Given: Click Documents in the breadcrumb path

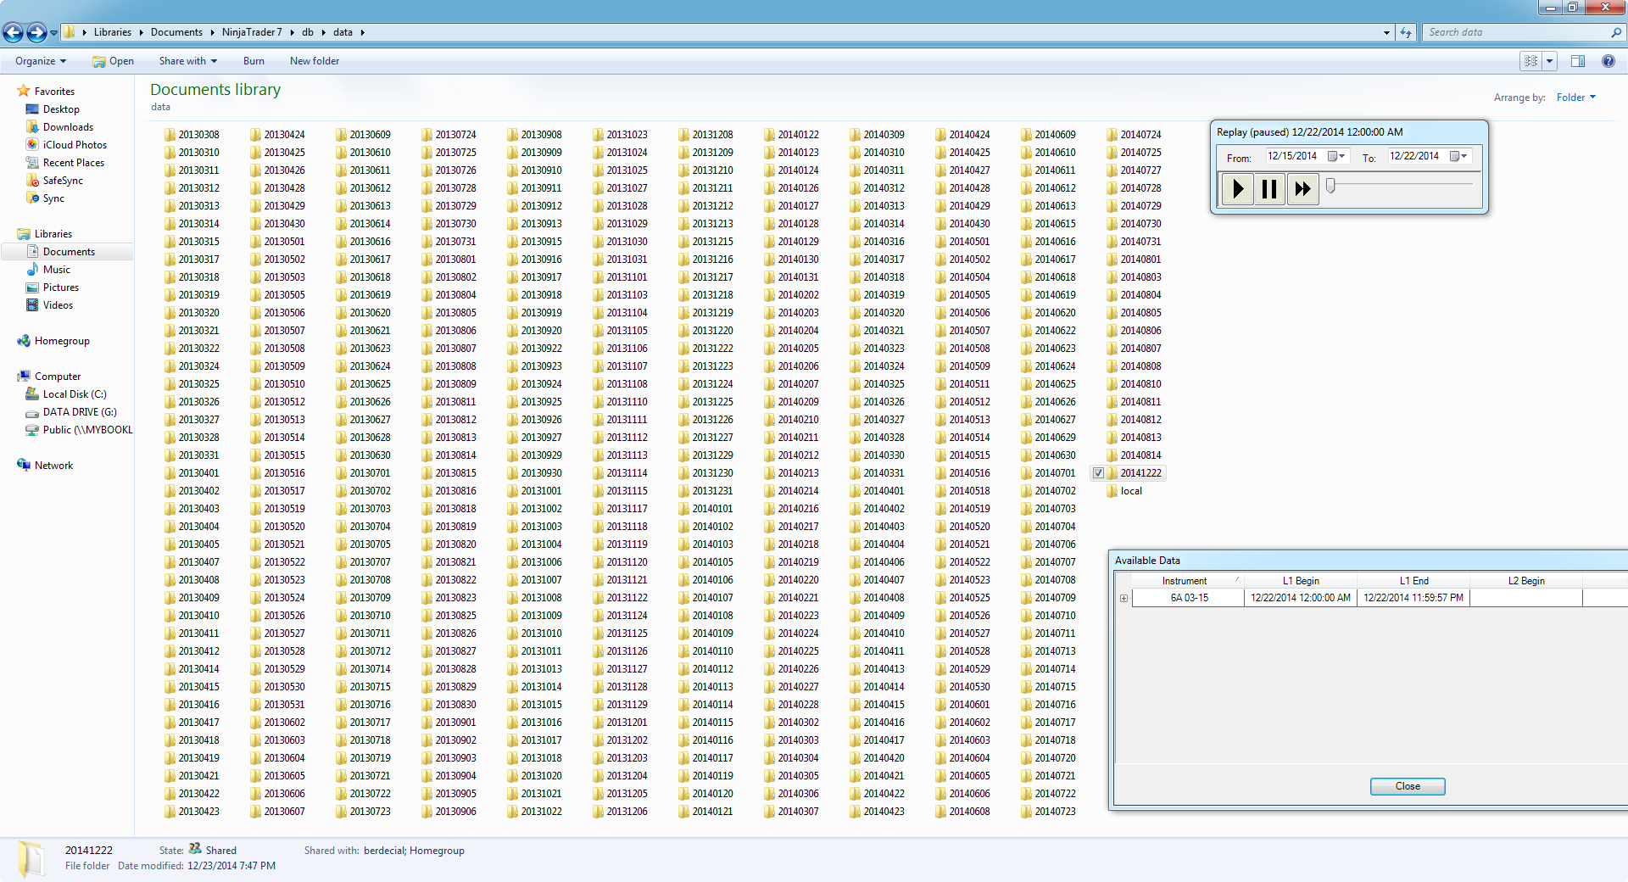Looking at the screenshot, I should (x=176, y=32).
